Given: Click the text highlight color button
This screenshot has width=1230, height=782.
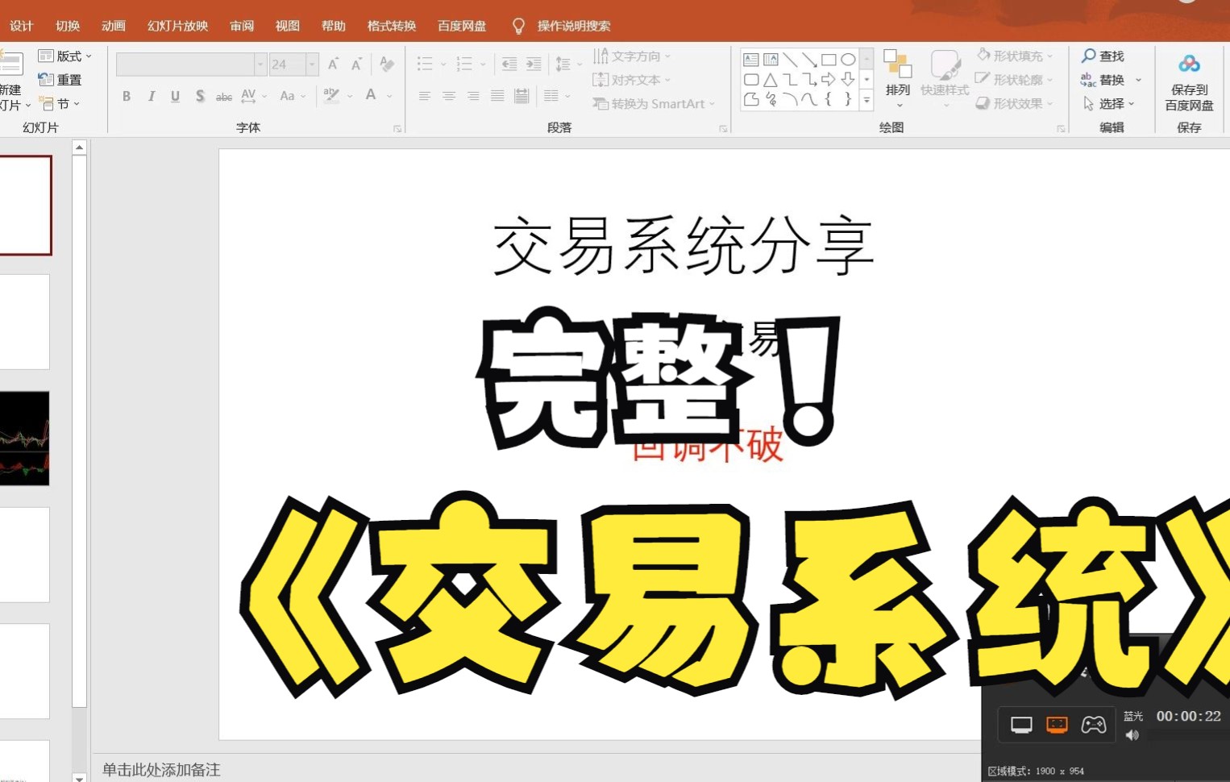Looking at the screenshot, I should [x=331, y=96].
